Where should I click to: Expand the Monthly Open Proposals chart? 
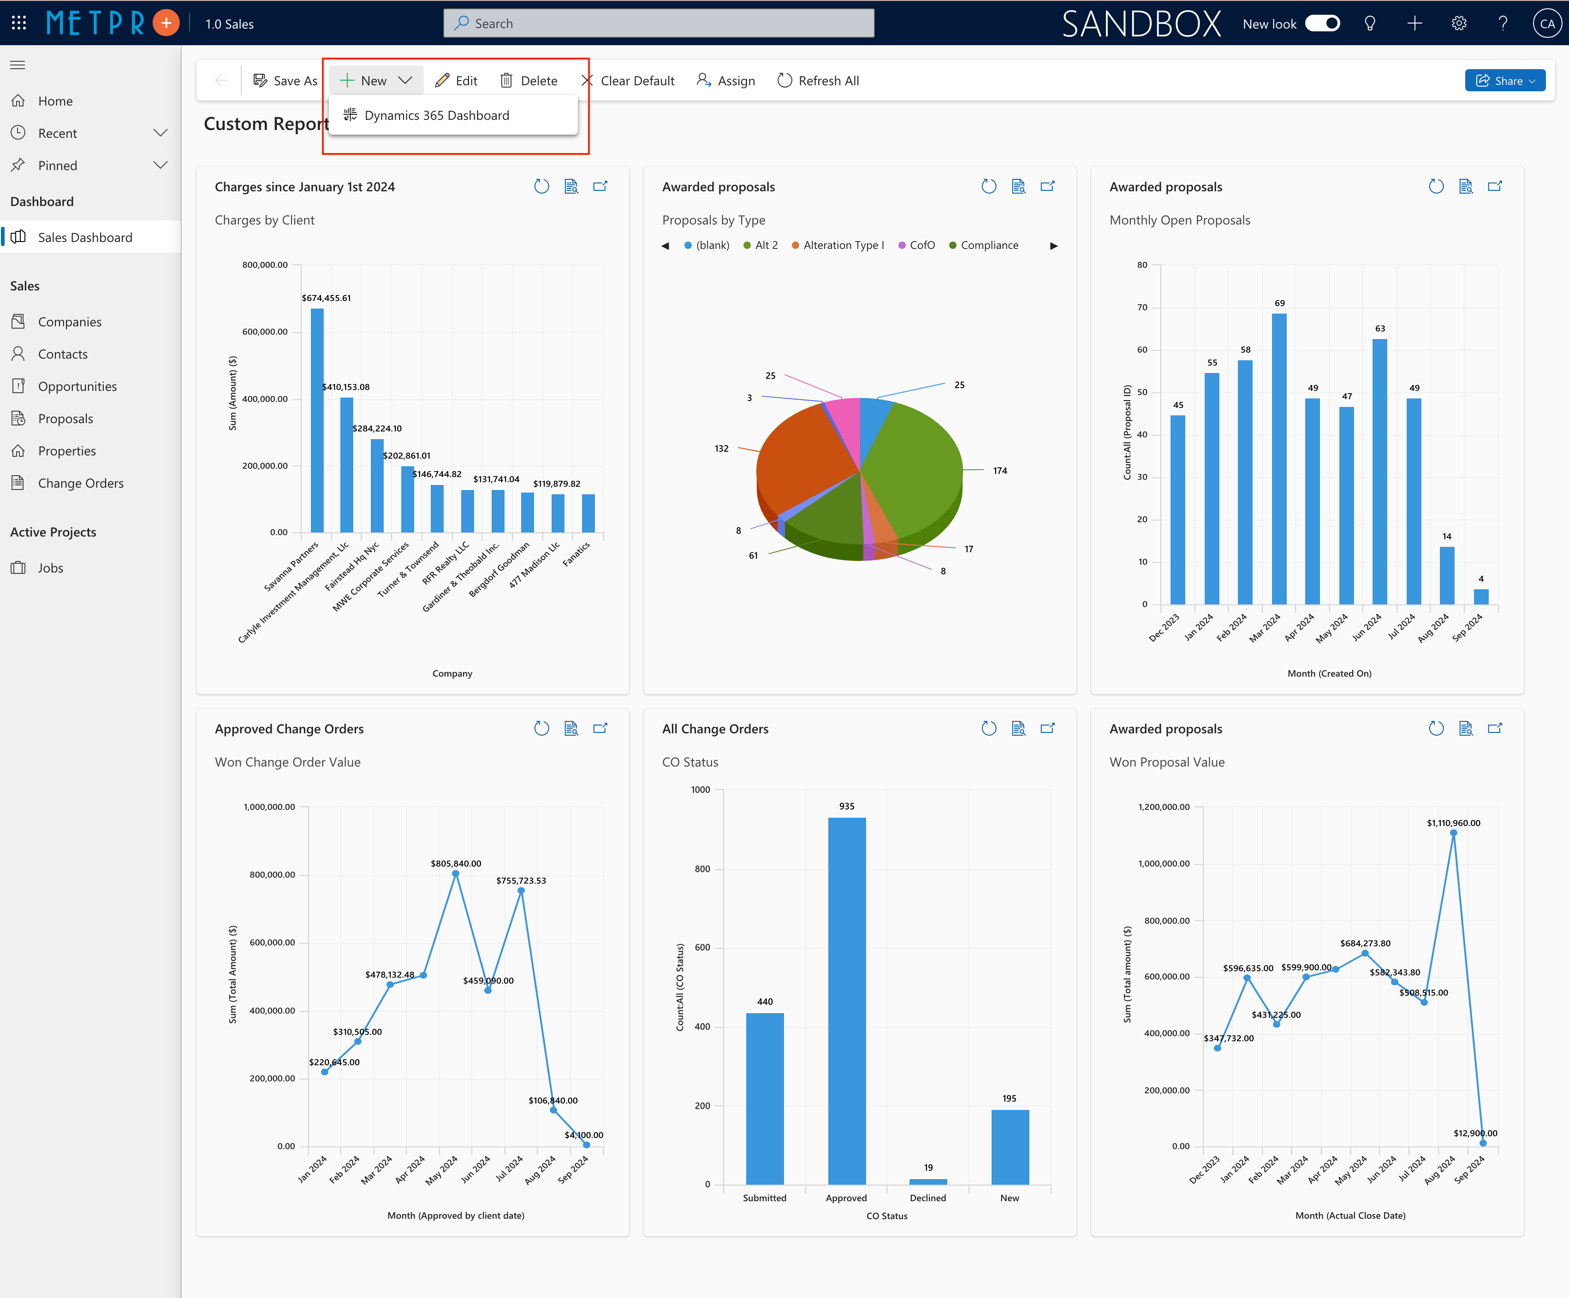click(x=1495, y=187)
